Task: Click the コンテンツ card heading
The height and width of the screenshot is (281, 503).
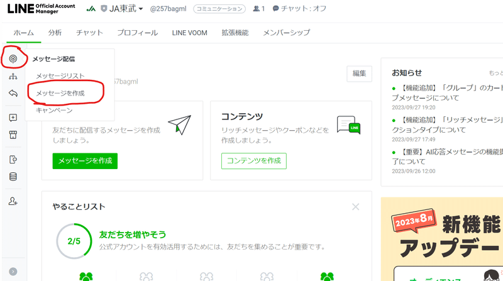Action: tap(242, 116)
